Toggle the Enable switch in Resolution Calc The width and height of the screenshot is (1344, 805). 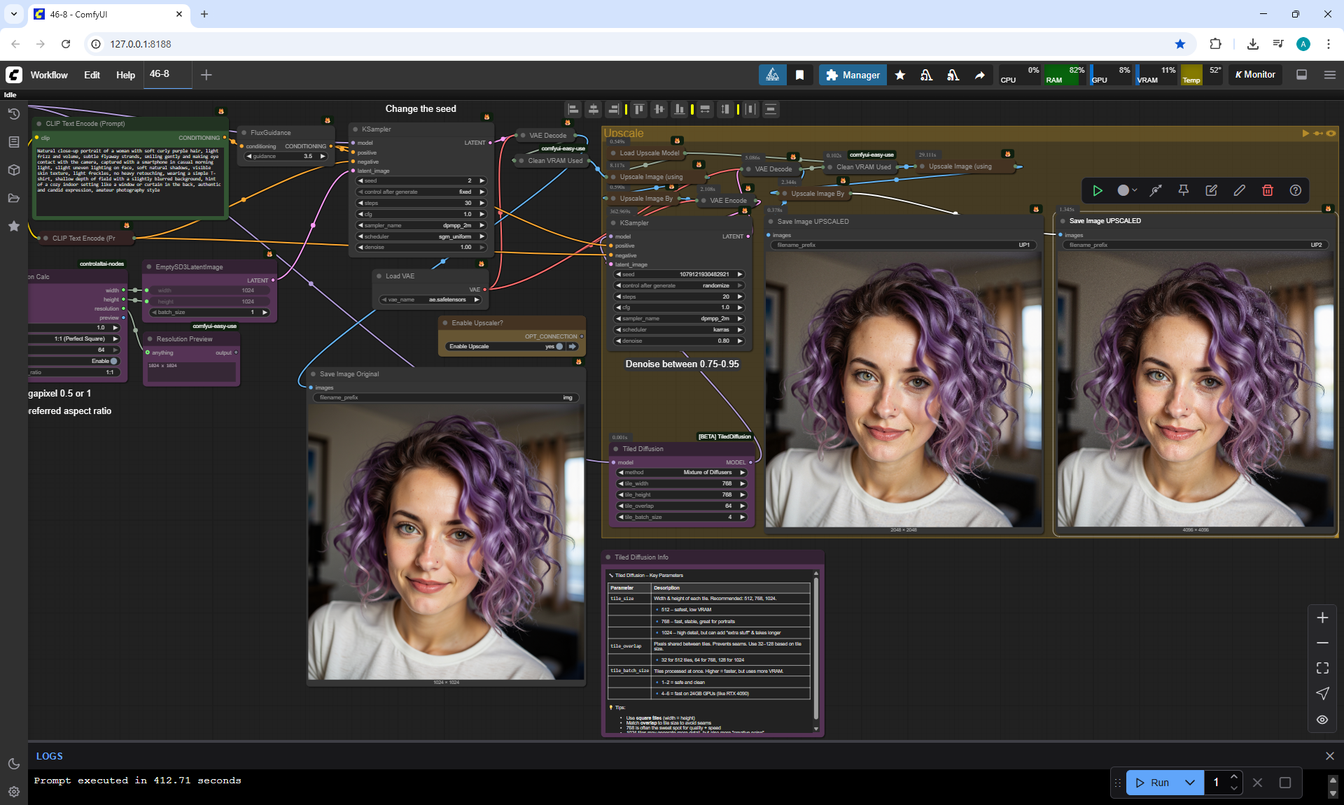coord(113,361)
